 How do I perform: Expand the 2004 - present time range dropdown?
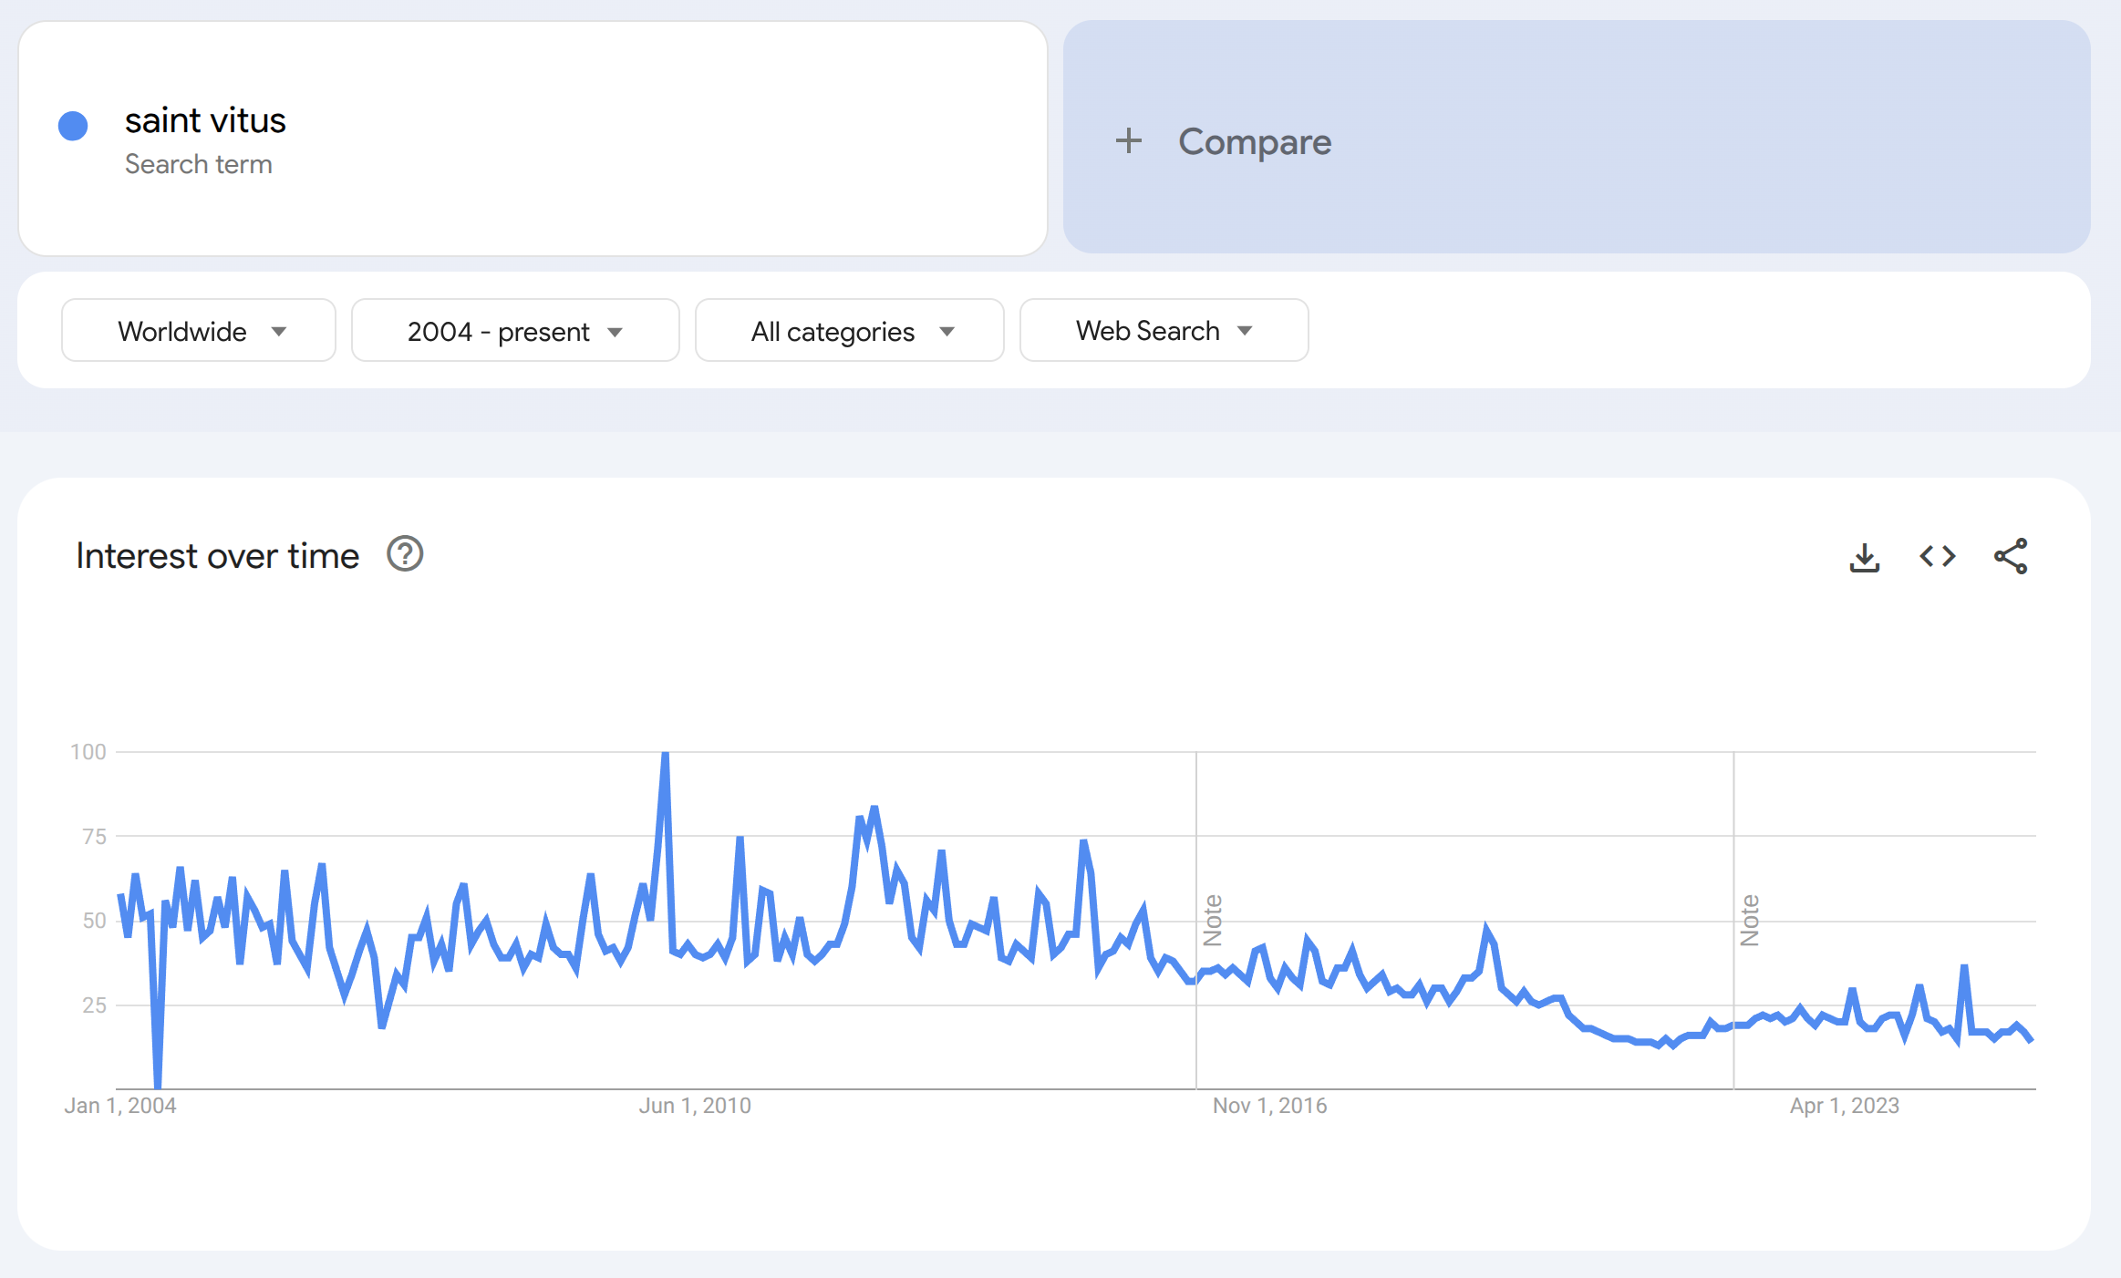tap(515, 331)
